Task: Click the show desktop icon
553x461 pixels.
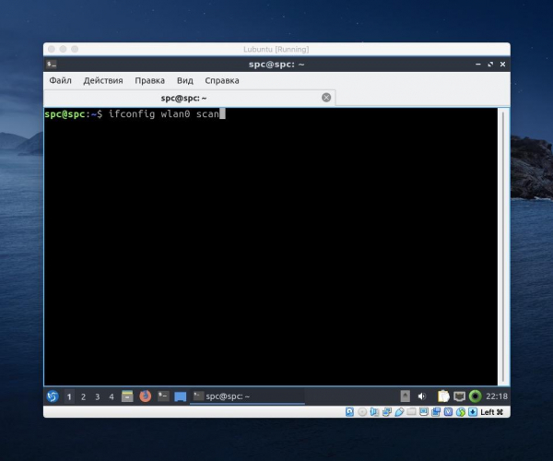Action: [181, 396]
